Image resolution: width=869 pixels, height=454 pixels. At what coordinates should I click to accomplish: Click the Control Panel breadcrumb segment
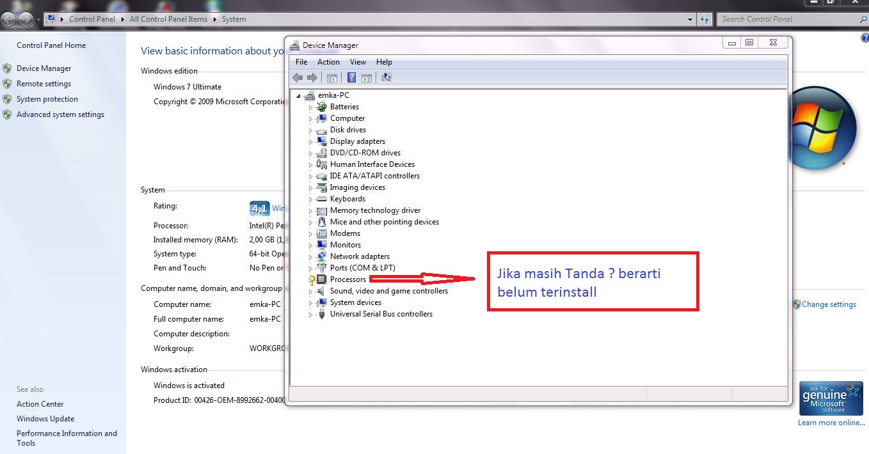point(92,19)
